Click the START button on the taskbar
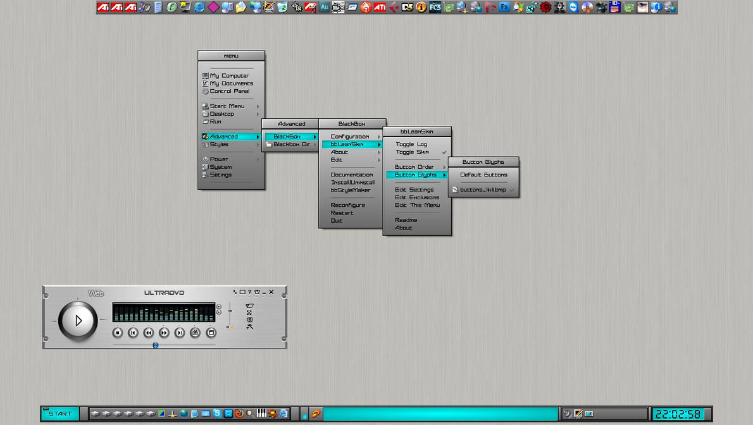The height and width of the screenshot is (425, 753). click(60, 414)
